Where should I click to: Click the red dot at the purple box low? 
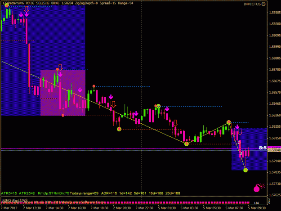[63, 116]
